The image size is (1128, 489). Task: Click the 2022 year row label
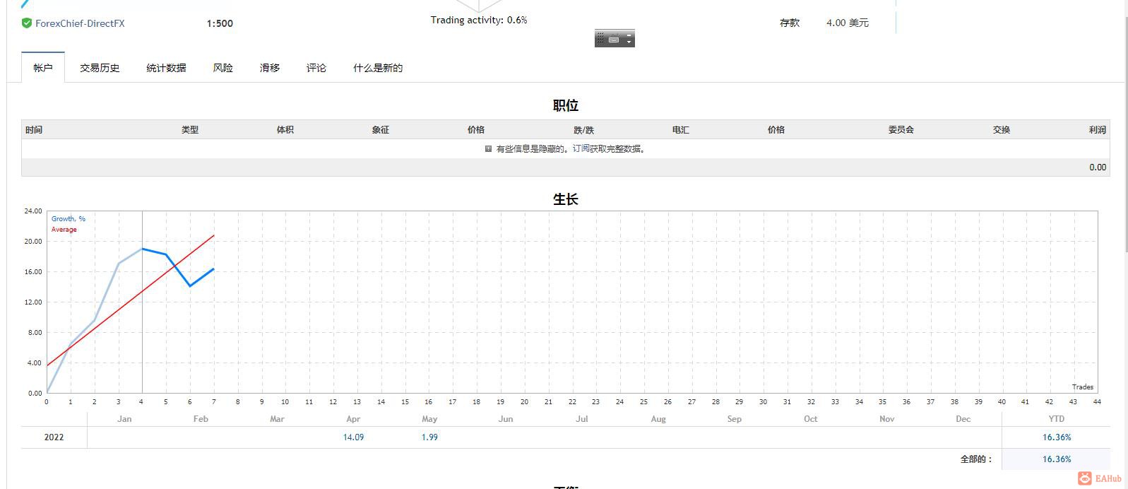click(54, 437)
